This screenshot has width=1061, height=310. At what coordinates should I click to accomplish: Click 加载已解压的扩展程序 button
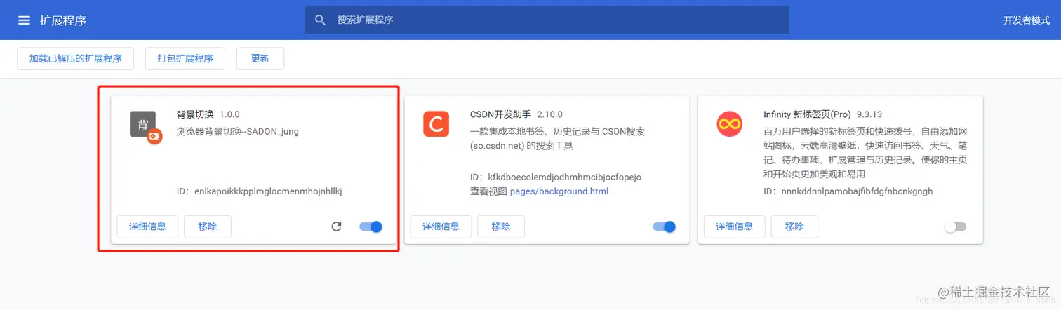(75, 59)
